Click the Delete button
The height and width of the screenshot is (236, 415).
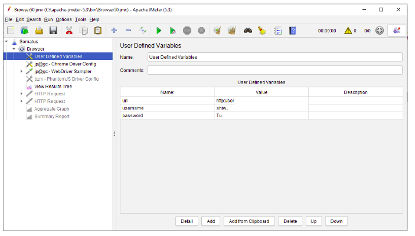coord(290,221)
